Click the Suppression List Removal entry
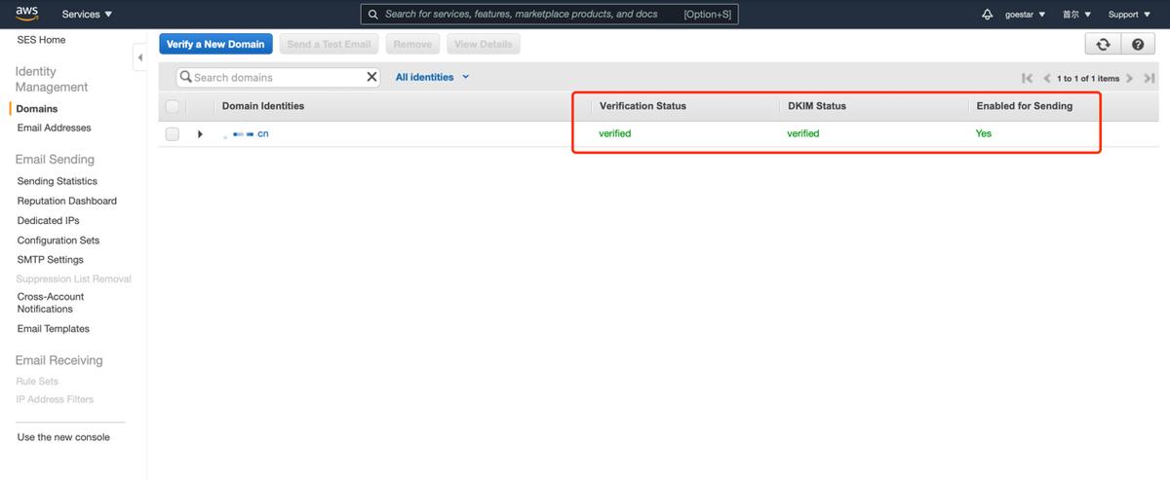1170x480 pixels. click(x=74, y=278)
